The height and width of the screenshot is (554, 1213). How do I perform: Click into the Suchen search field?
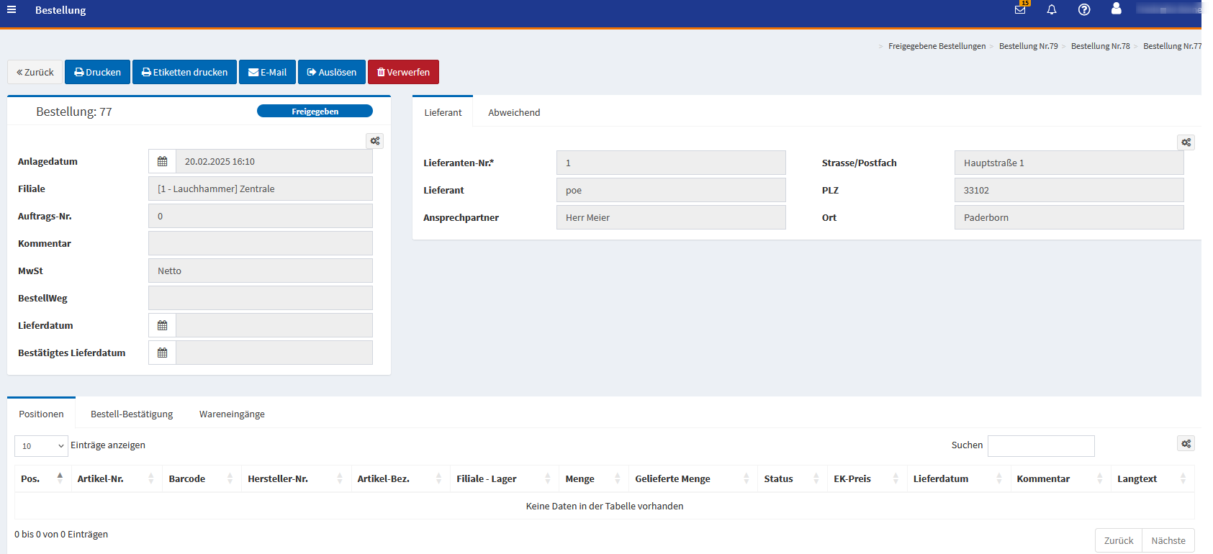click(x=1040, y=446)
